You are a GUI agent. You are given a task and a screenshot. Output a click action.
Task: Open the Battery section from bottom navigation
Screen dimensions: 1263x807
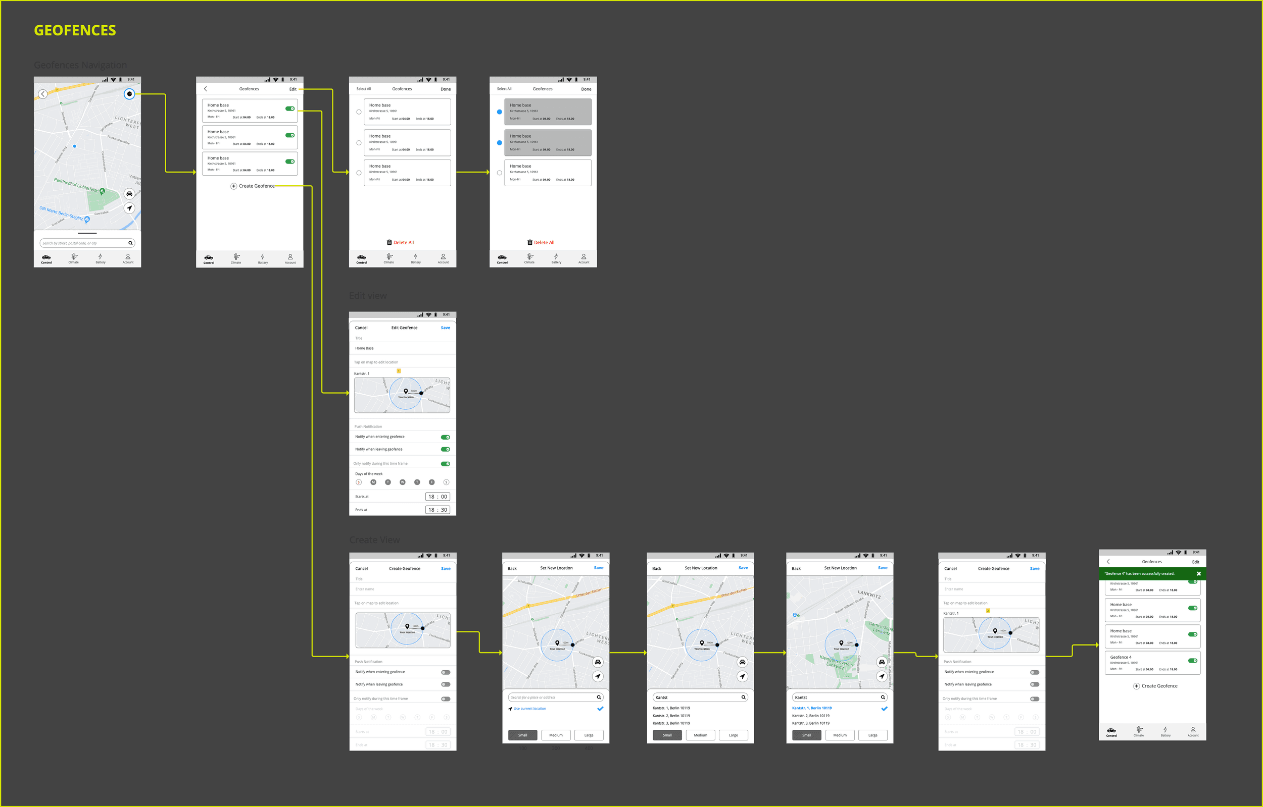point(100,258)
